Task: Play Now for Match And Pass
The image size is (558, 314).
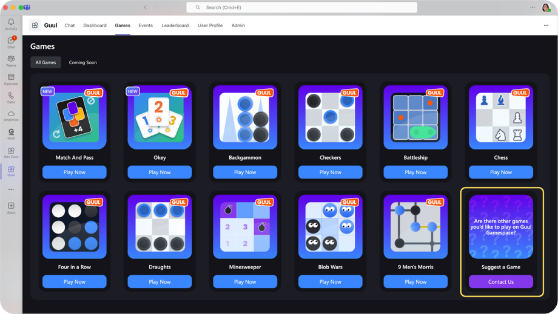Action: coord(75,172)
